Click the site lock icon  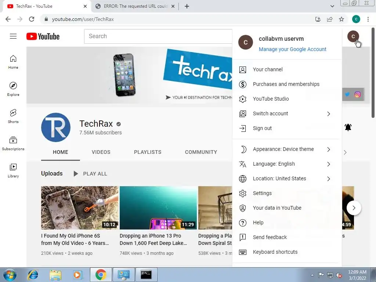click(x=46, y=19)
